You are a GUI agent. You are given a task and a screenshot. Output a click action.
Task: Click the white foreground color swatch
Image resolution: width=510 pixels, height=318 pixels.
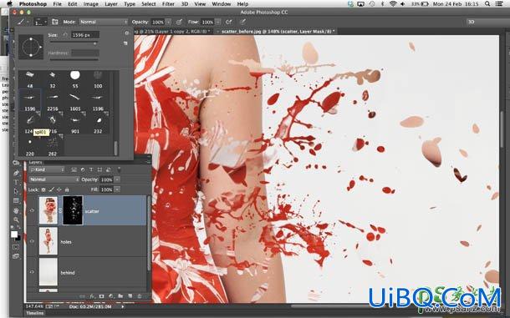coord(14,235)
